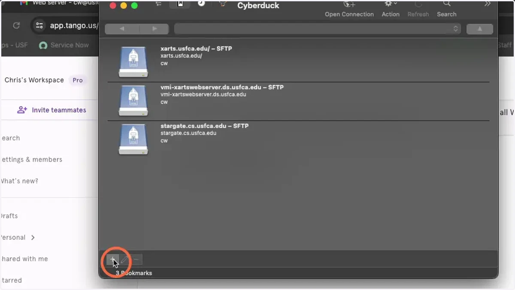The height and width of the screenshot is (290, 515).
Task: Click the 3 Bookmarks status text
Action: [x=134, y=273]
